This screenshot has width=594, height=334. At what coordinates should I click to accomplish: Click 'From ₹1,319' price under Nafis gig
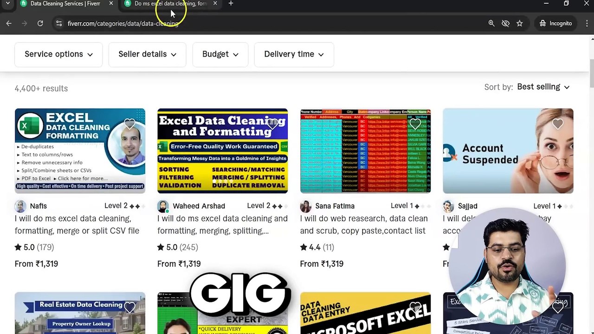pyautogui.click(x=36, y=264)
